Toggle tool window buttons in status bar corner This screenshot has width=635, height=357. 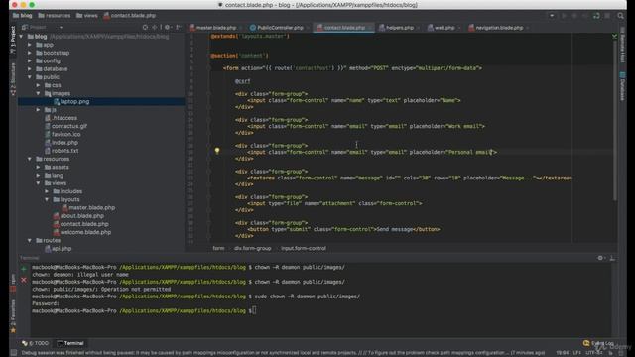pyautogui.click(x=14, y=353)
